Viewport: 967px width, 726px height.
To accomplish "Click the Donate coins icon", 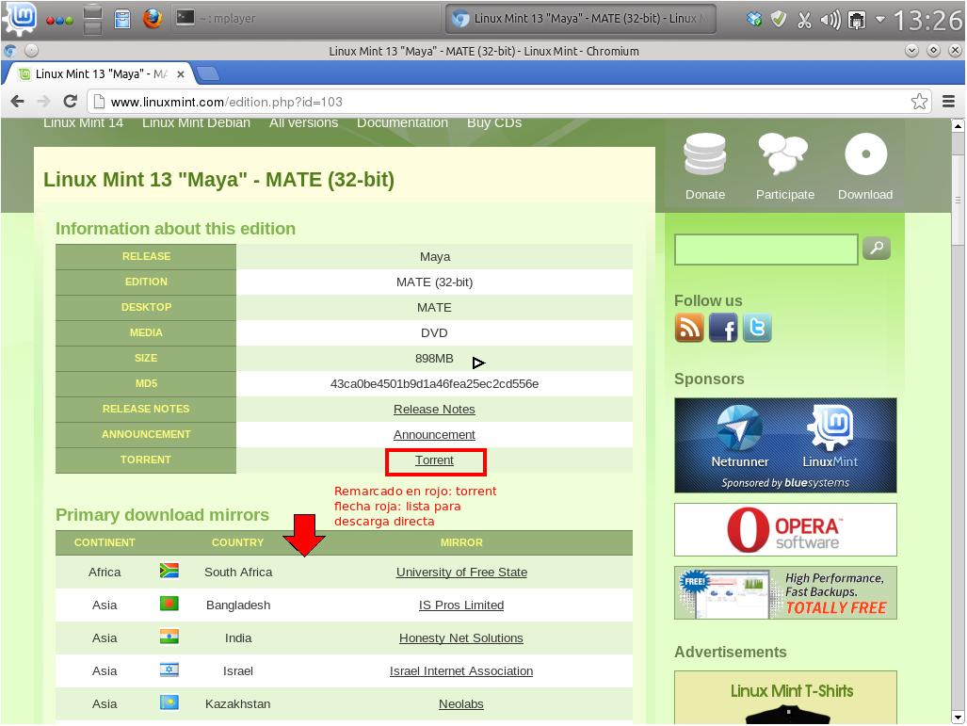I will pos(705,154).
